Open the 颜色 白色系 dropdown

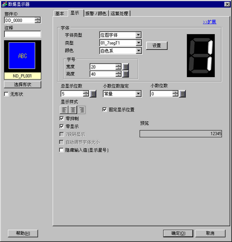click(x=139, y=51)
